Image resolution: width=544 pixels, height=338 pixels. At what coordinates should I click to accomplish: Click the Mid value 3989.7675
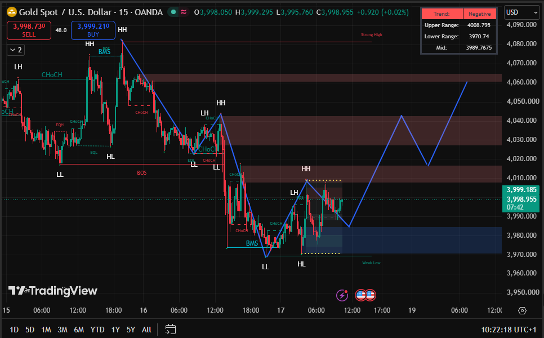coord(479,47)
